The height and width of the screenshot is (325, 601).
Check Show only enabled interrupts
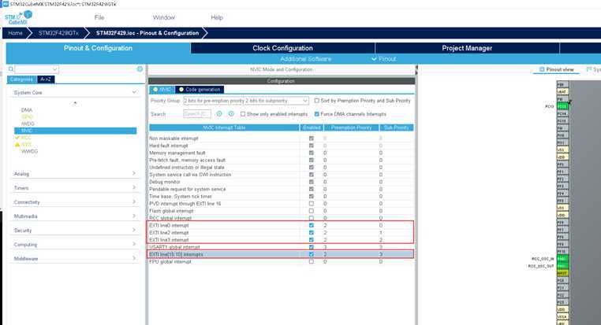243,114
